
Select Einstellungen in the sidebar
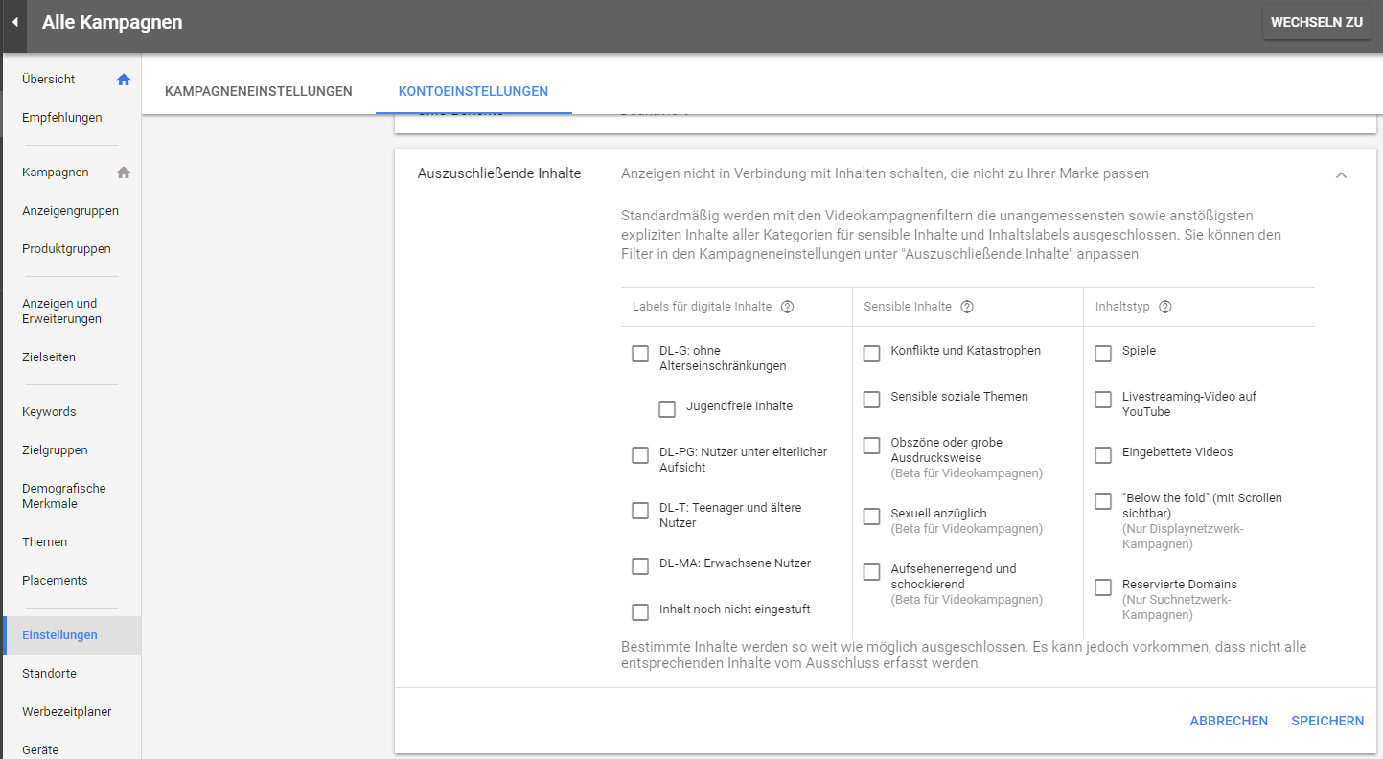[72, 635]
